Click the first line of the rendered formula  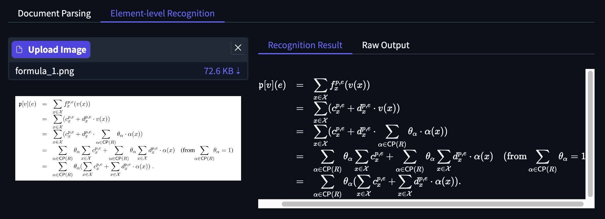(342, 85)
